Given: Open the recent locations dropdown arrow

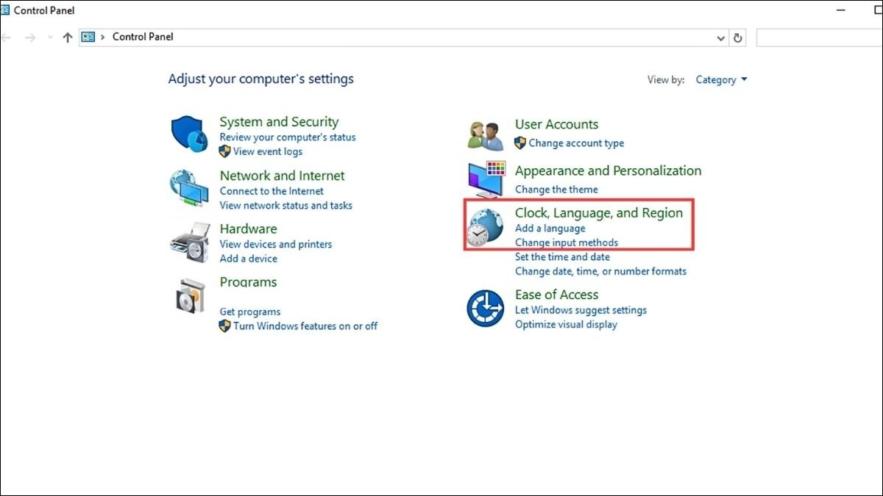Looking at the screenshot, I should click(x=50, y=37).
